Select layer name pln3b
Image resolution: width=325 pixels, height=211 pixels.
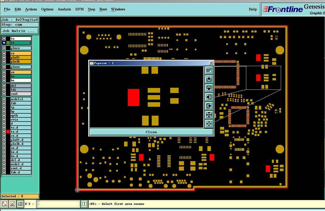point(21,62)
